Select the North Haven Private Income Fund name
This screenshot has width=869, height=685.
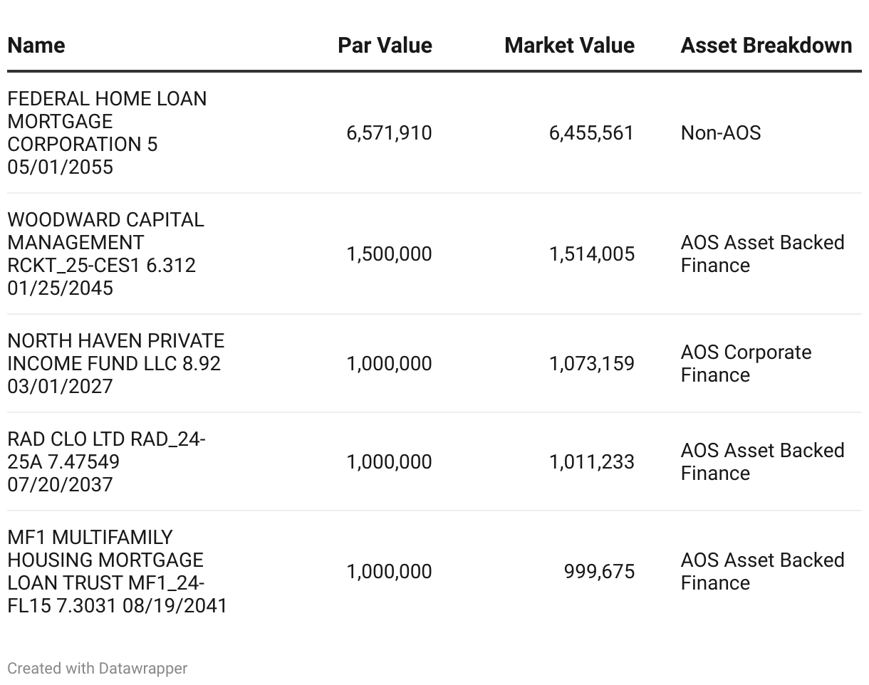click(115, 363)
